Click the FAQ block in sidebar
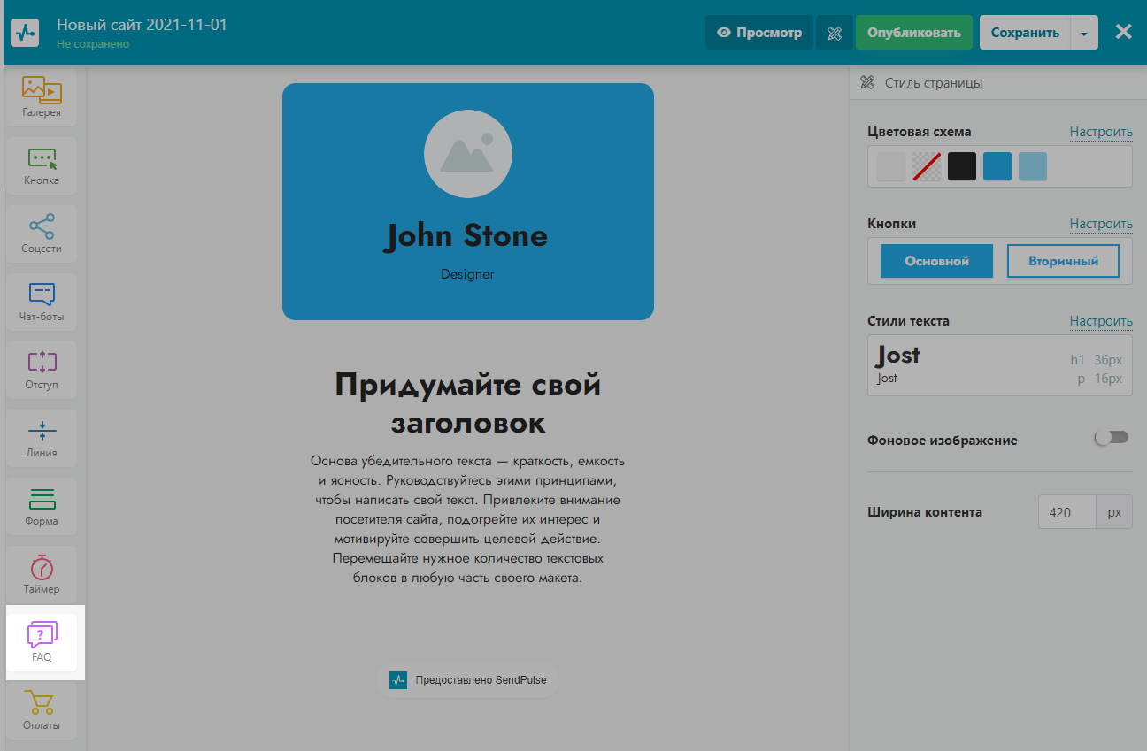This screenshot has height=751, width=1147. click(42, 642)
